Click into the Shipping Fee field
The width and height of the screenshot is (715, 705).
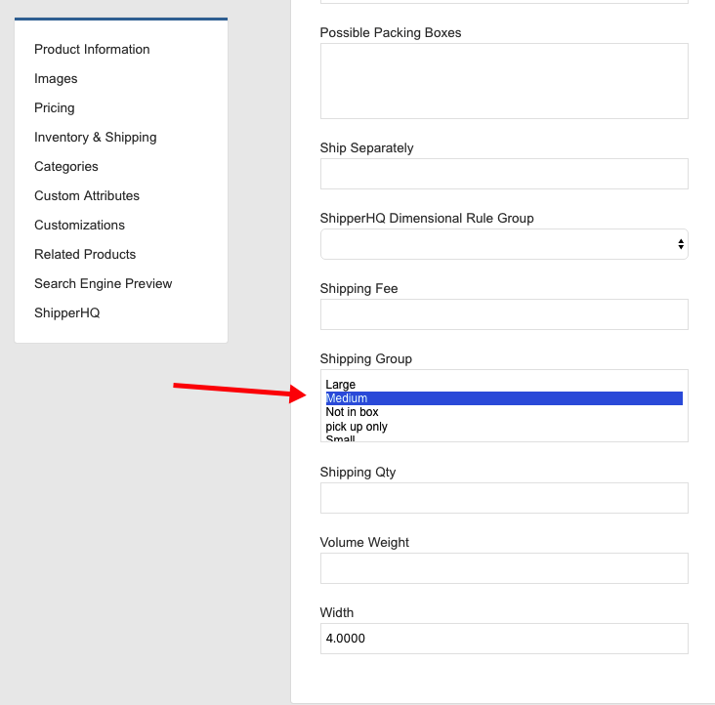(x=504, y=314)
